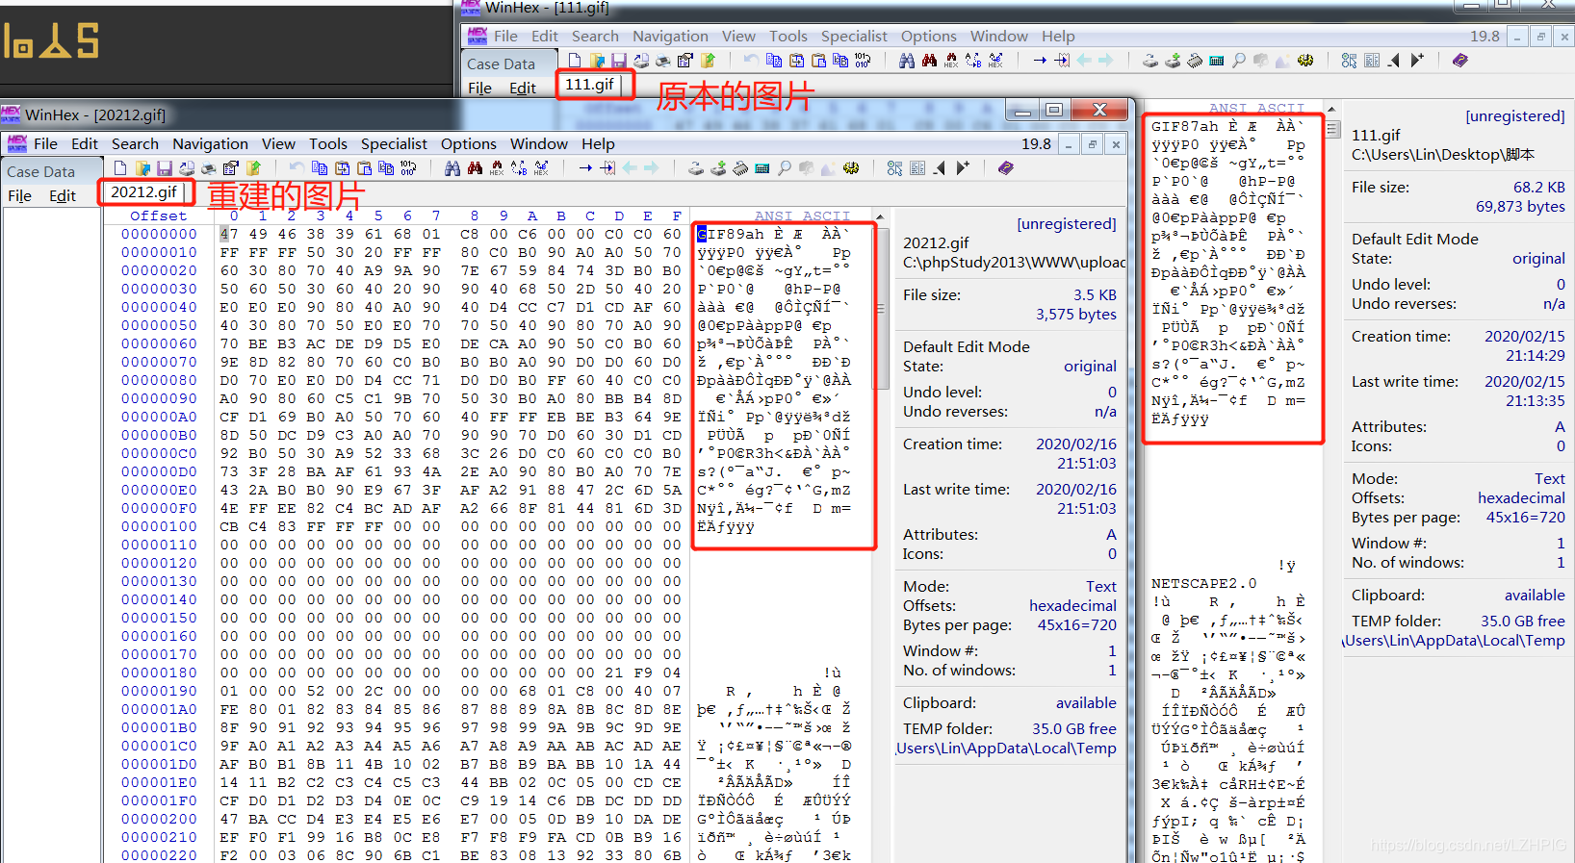Image resolution: width=1575 pixels, height=863 pixels.
Task: Open Navigation menu in 20212.gif window
Action: pyautogui.click(x=210, y=144)
